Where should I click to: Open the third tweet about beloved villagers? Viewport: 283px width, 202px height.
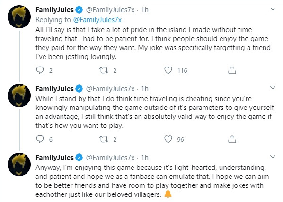(x=152, y=181)
